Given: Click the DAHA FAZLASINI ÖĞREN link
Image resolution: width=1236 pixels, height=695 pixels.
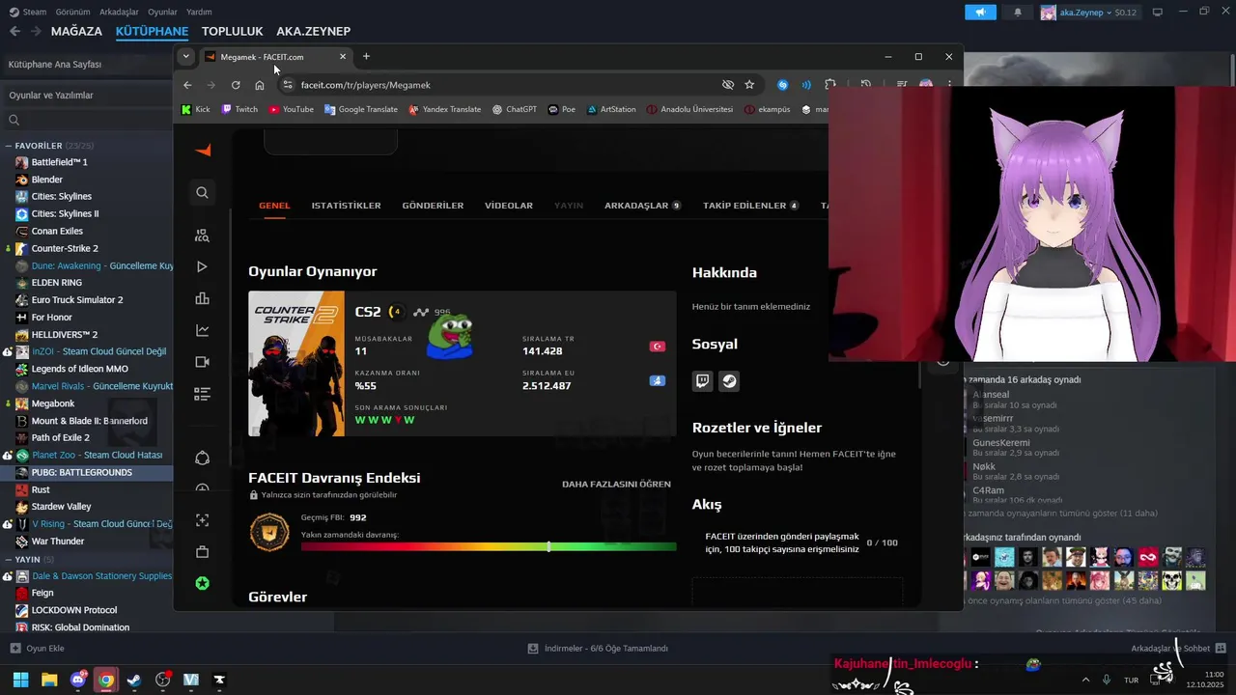Looking at the screenshot, I should pyautogui.click(x=616, y=484).
